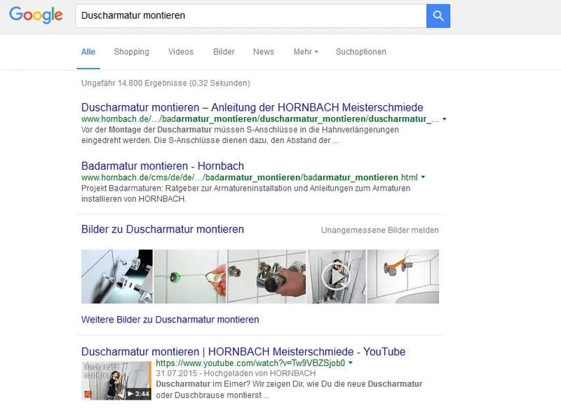Switch to the Shopping tab

click(131, 52)
